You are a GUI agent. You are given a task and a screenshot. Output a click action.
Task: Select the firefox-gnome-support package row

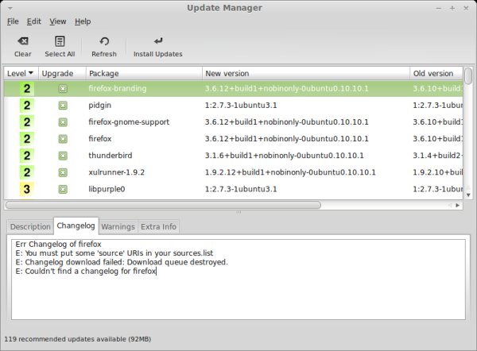129,122
